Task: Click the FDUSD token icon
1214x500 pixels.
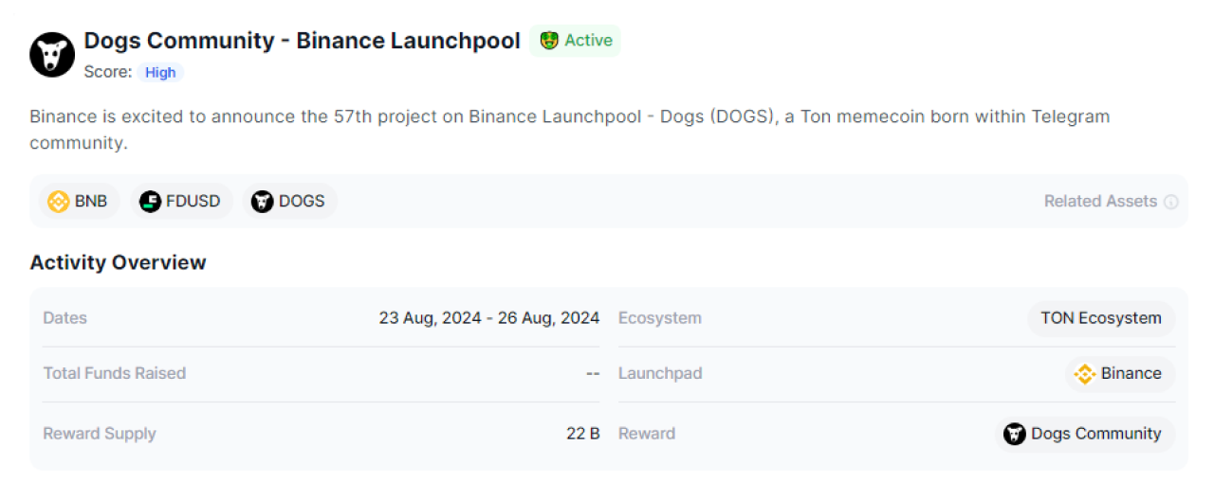Action: (x=150, y=202)
